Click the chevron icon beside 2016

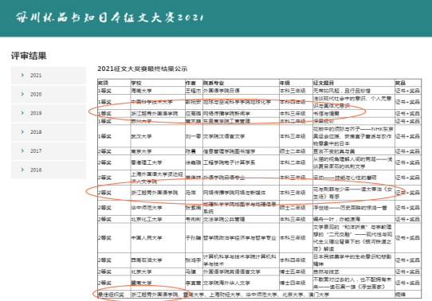(22, 170)
